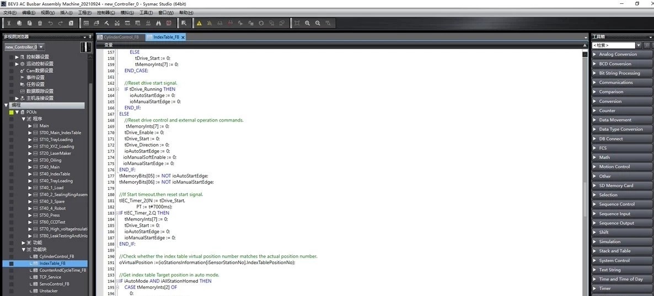
Task: Click the Delete trash toolbar icon
Action: click(x=40, y=23)
